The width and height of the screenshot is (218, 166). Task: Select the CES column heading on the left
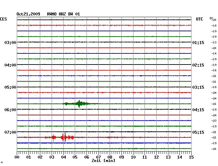tap(3, 19)
